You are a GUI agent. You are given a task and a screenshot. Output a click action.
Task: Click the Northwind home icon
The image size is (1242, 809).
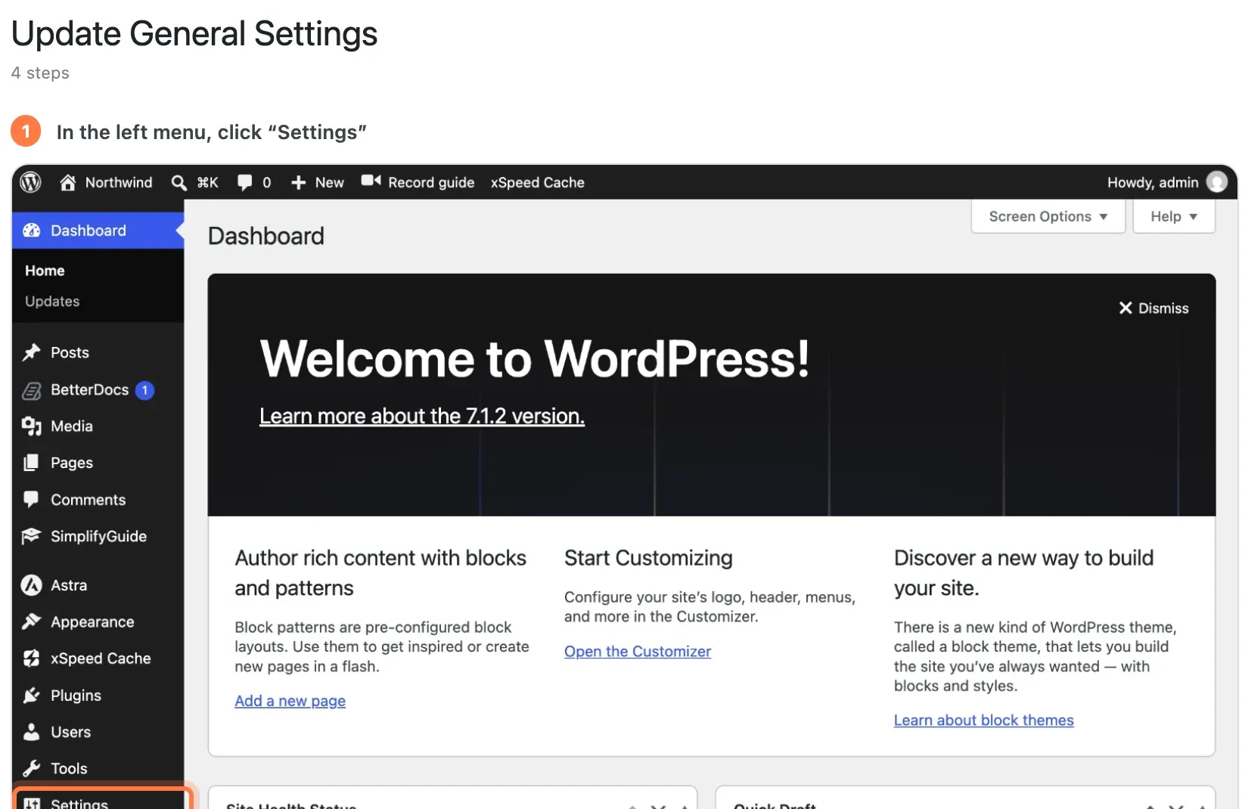click(68, 182)
